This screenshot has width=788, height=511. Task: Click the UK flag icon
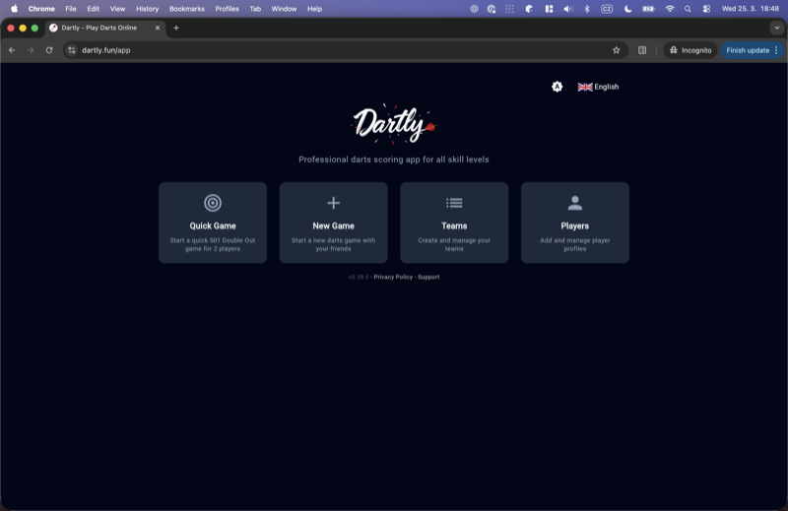tap(585, 87)
